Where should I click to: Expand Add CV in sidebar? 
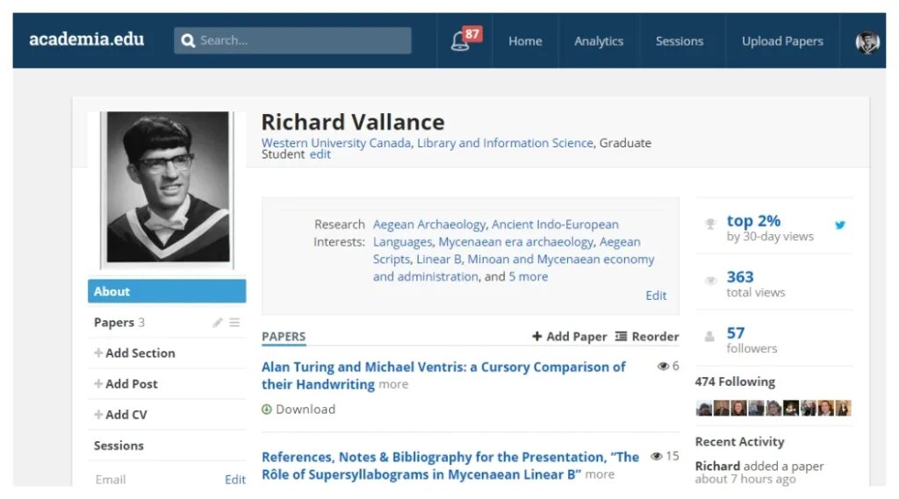click(x=120, y=414)
